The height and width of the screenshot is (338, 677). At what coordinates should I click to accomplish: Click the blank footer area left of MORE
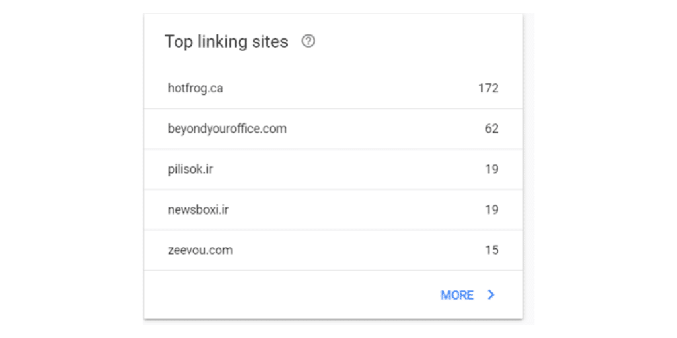(x=291, y=295)
